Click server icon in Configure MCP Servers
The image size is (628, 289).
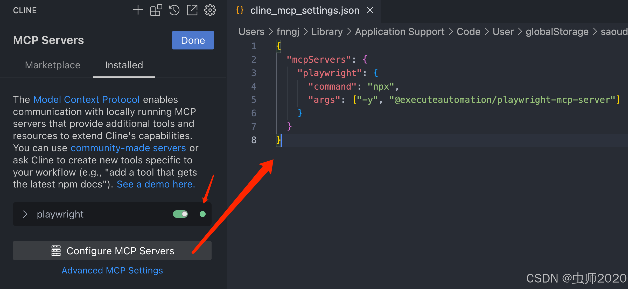56,251
